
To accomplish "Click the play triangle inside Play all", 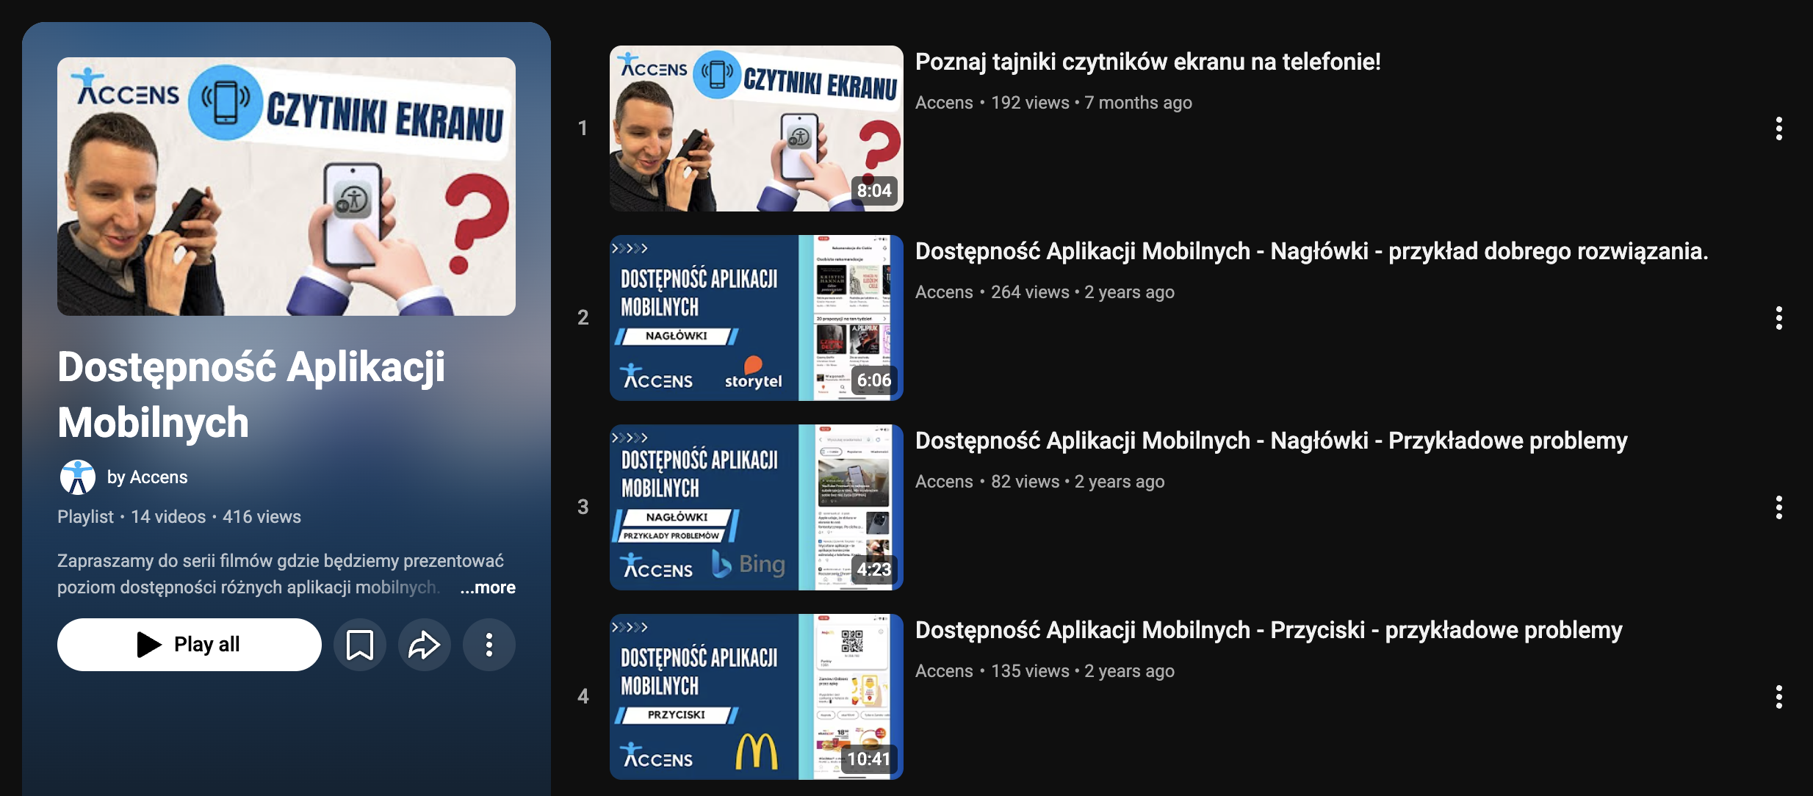I will click(149, 644).
